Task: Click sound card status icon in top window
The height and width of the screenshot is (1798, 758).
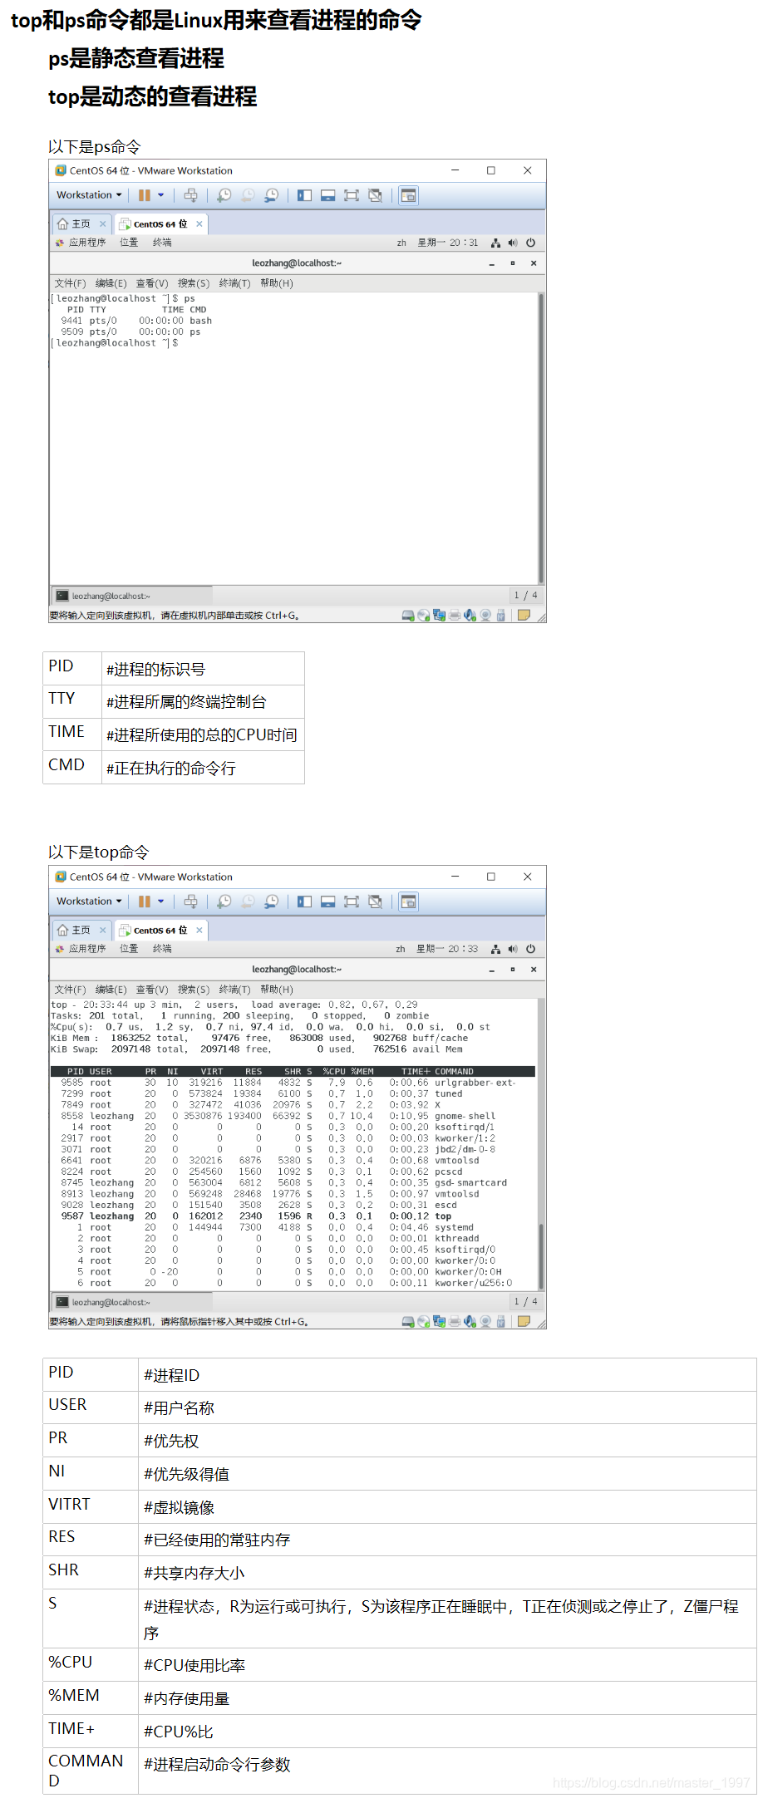Action: (x=470, y=1322)
